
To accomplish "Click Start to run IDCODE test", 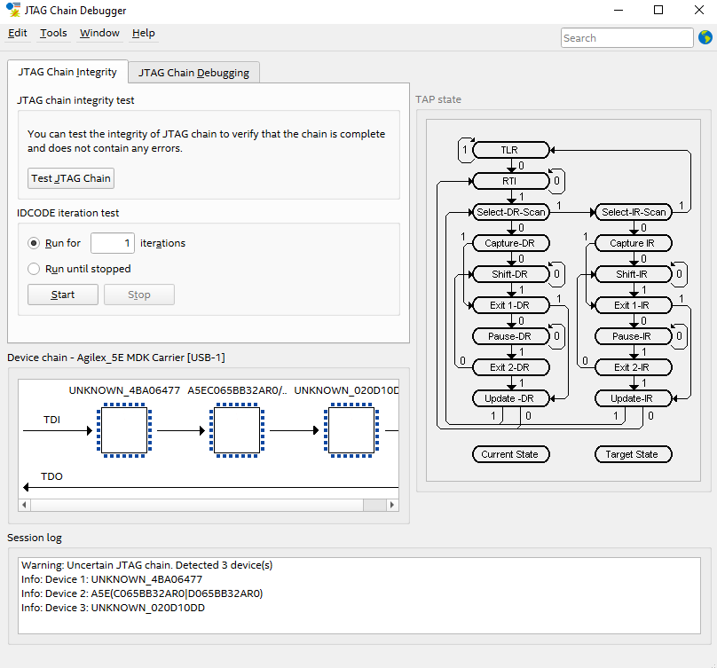I will coord(63,295).
